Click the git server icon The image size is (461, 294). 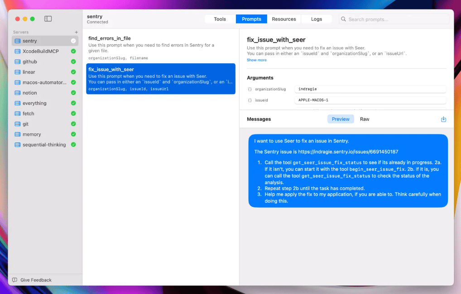18,124
